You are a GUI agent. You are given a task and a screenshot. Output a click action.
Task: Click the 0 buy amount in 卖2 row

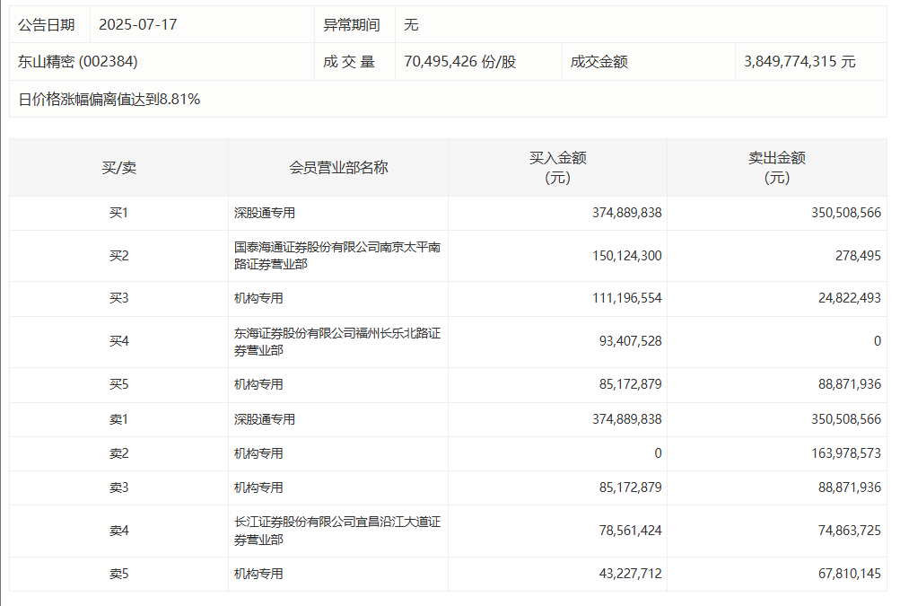pos(658,453)
